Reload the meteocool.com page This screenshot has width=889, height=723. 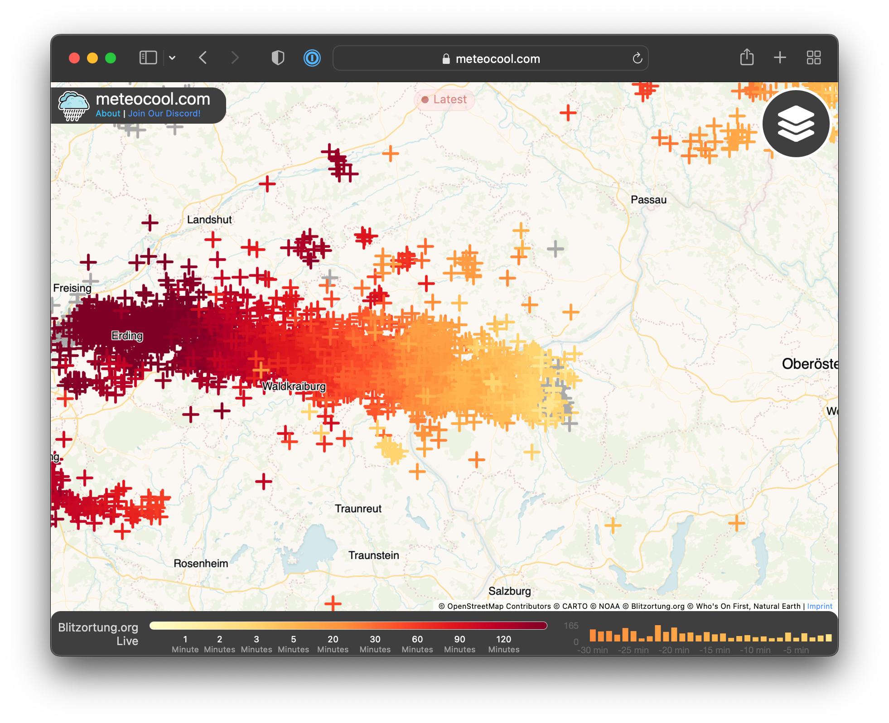click(637, 58)
